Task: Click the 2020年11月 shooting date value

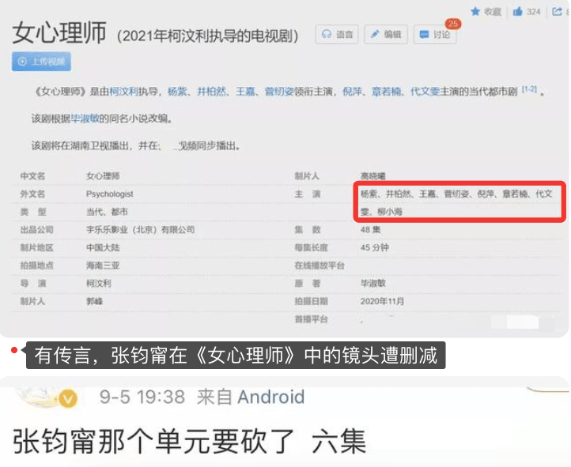Action: [382, 301]
